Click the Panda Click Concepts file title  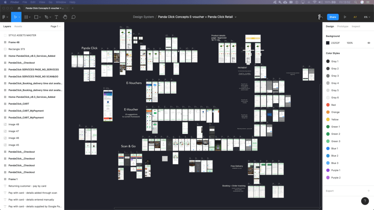click(195, 17)
